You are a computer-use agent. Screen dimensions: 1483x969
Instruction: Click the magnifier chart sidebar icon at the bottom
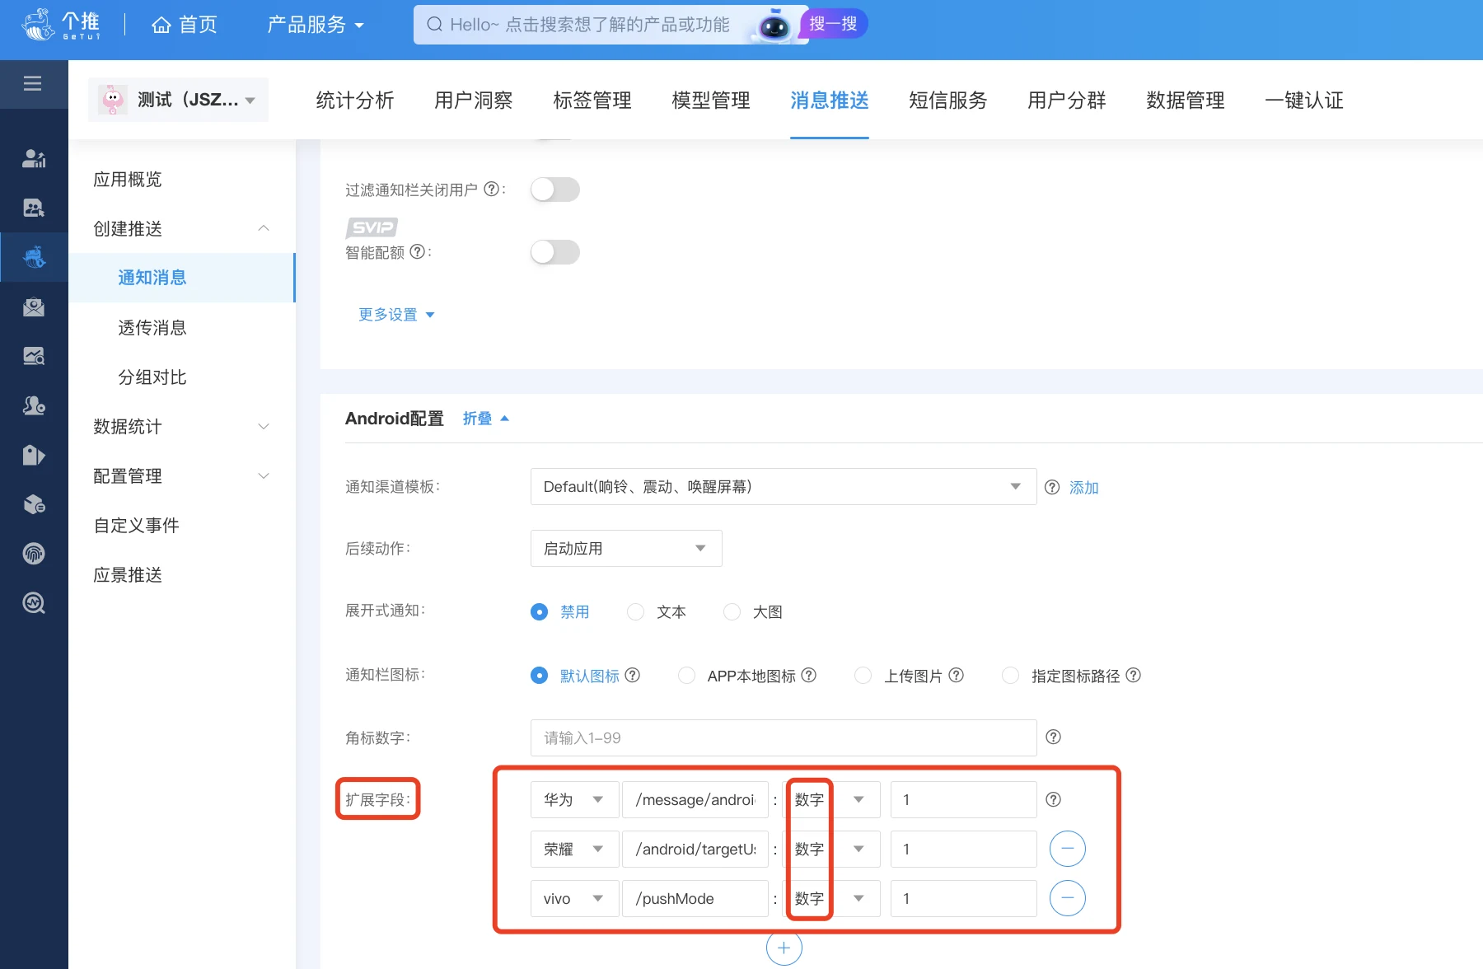point(34,603)
